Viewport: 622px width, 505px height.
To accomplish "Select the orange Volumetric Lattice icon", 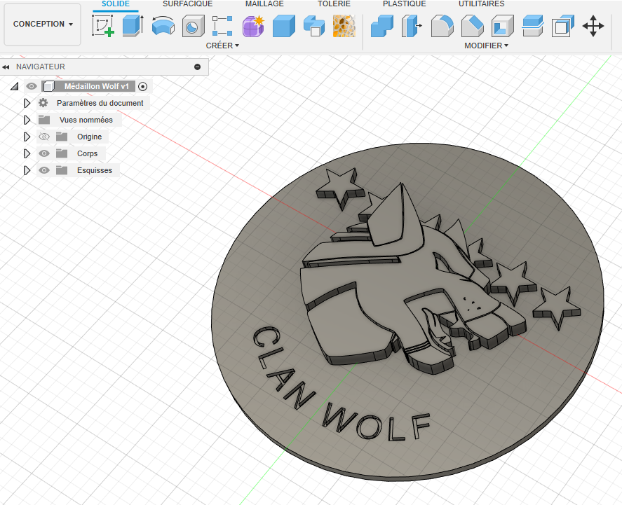I will coord(344,26).
